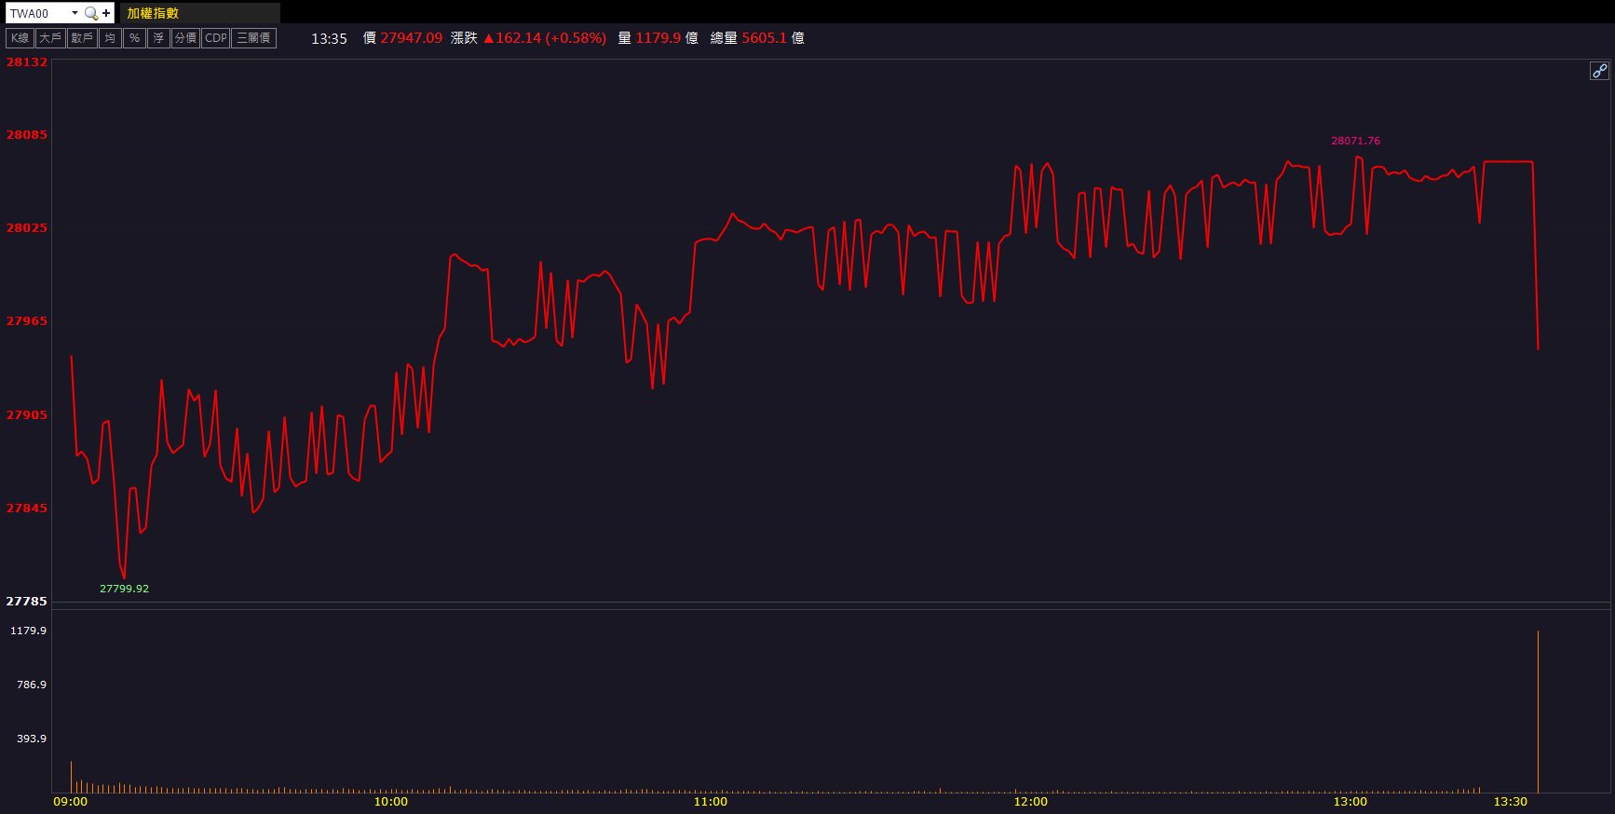Toggle the 均 average line
The width and height of the screenshot is (1615, 814).
point(110,38)
